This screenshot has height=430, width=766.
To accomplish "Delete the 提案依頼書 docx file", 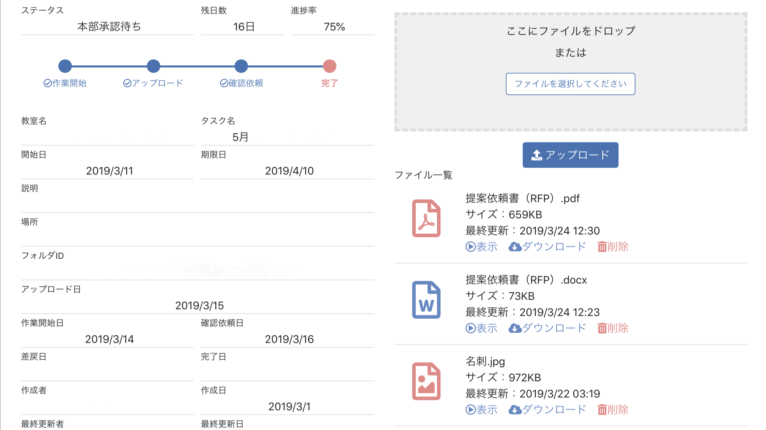I will [x=613, y=328].
